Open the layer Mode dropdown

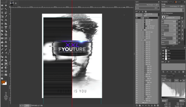pyautogui.click(x=145, y=5)
